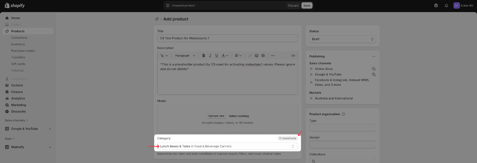Click the underline formatting icon

(x=217, y=56)
